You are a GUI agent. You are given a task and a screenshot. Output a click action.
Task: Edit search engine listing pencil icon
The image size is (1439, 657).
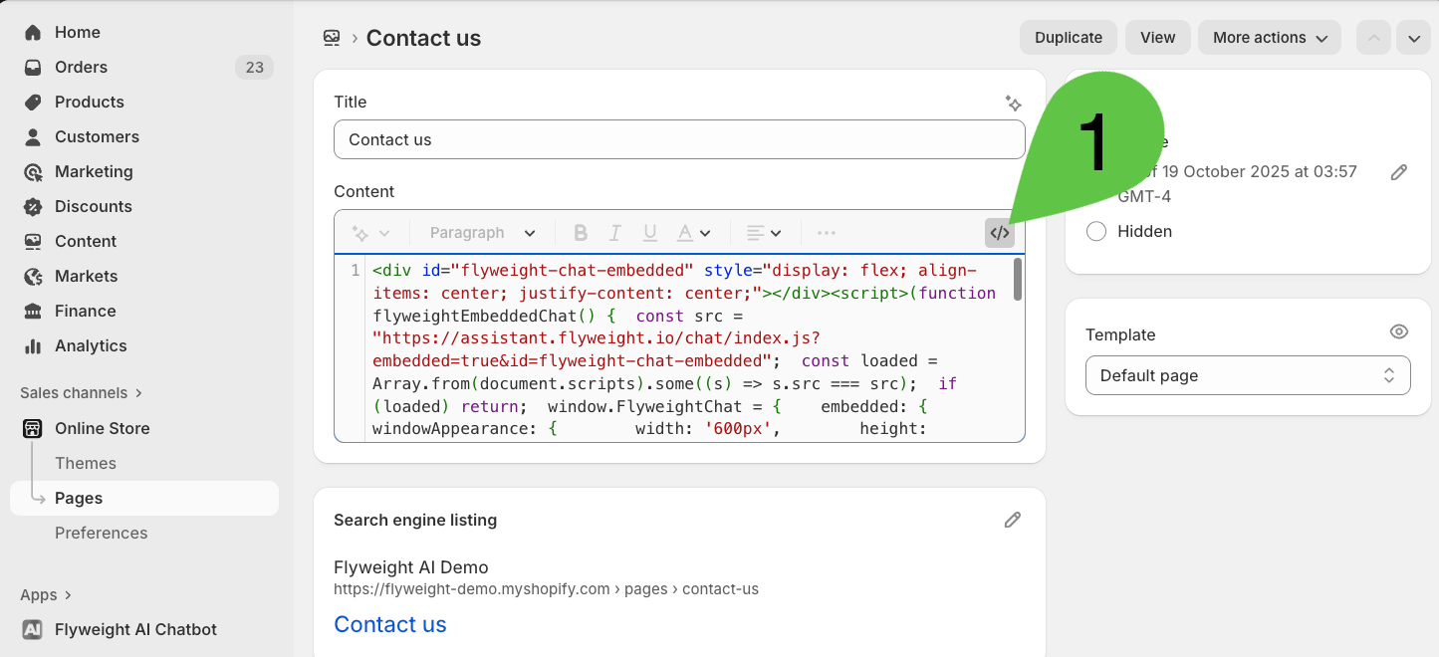pyautogui.click(x=1012, y=520)
